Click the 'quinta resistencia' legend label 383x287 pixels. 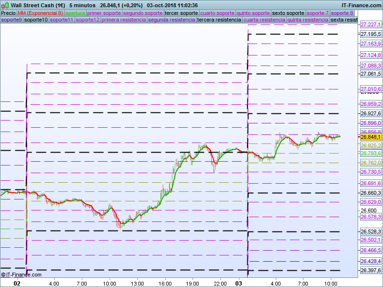pyautogui.click(x=308, y=20)
